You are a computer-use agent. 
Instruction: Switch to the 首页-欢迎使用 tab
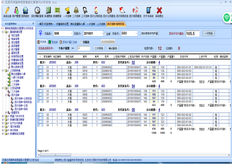[x=46, y=24]
